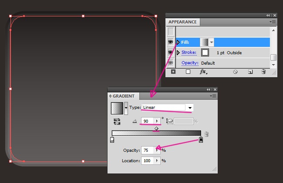This screenshot has width=283, height=183.
Task: Click the empty thumbnail box atop Appearance
Action: 171,32
